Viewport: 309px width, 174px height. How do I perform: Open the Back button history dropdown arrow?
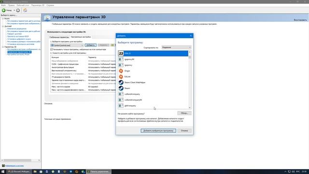pyautogui.click(x=14, y=10)
